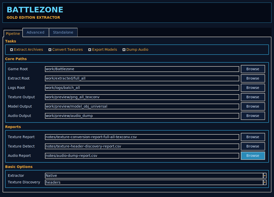Click the BATTLEZONE title text
This screenshot has height=197, width=274.
point(35,10)
